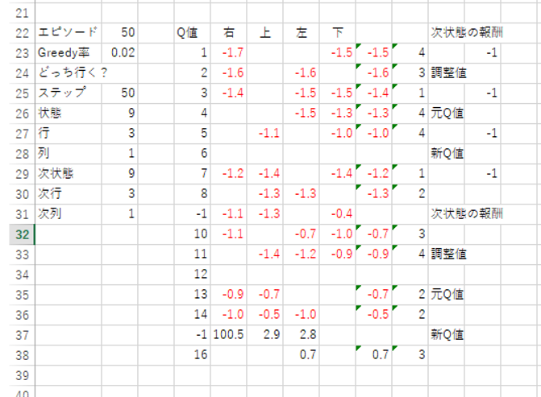The width and height of the screenshot is (541, 397).
Task: Click the 新Q値 cell in row 37
Action: (x=446, y=335)
